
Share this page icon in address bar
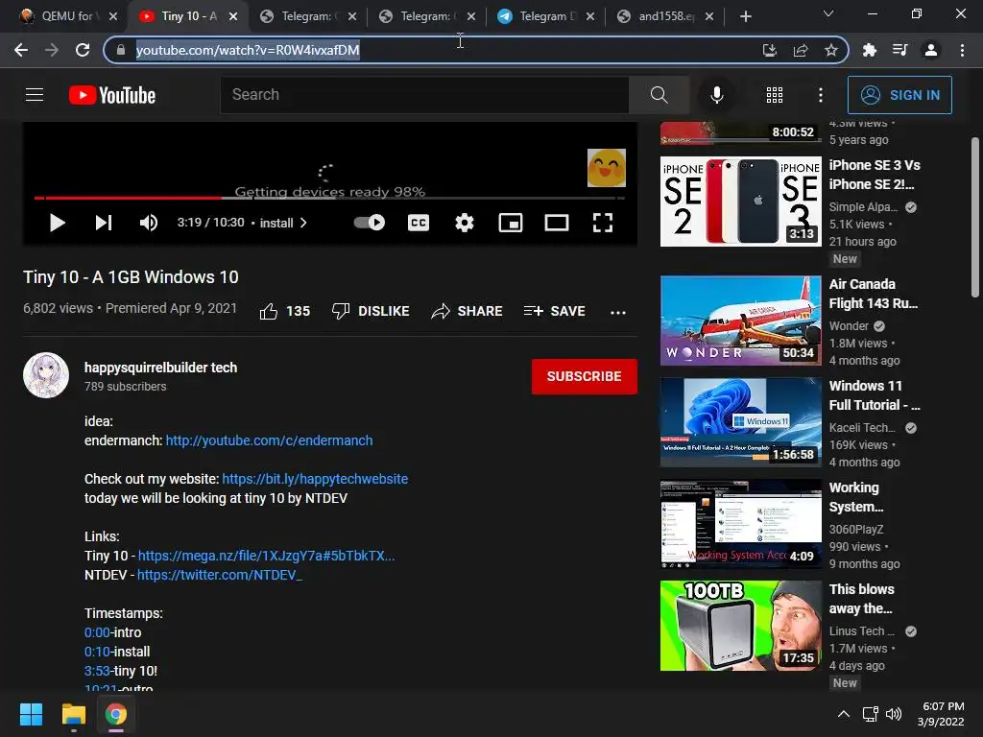[800, 50]
